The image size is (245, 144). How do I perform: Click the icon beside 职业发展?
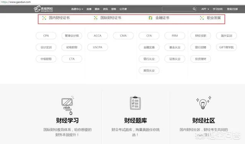[x=202, y=18]
